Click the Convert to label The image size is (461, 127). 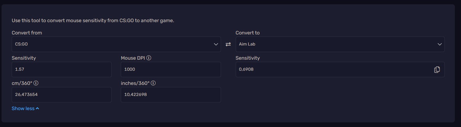tap(247, 33)
